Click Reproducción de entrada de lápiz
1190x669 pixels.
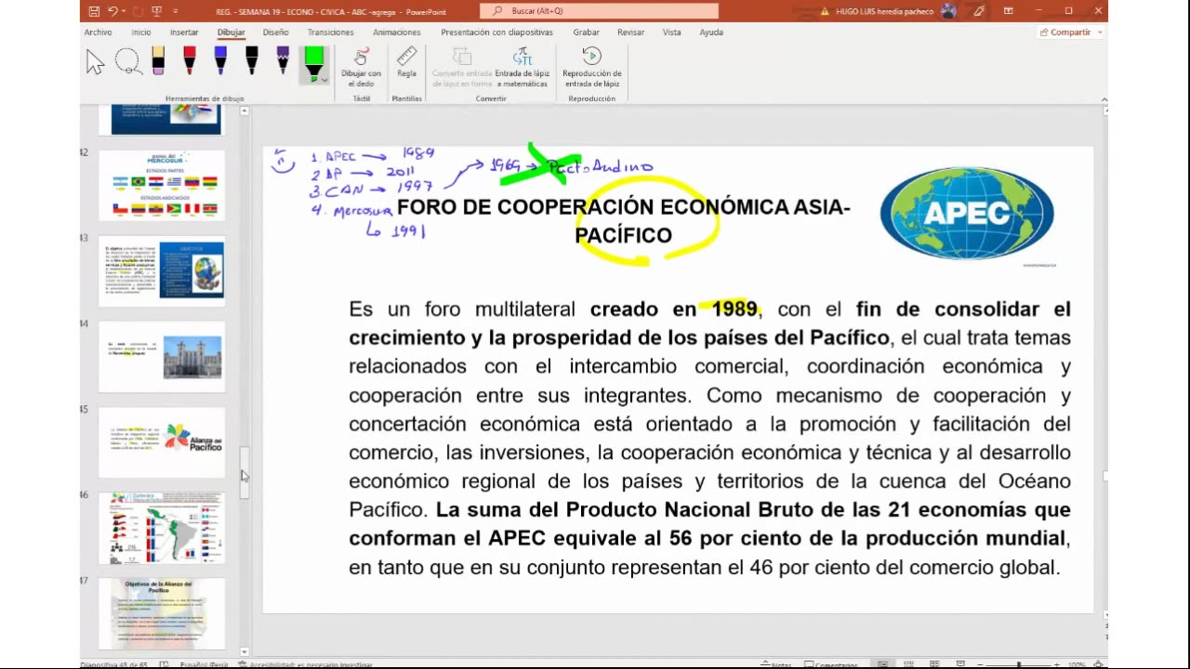[x=592, y=67]
